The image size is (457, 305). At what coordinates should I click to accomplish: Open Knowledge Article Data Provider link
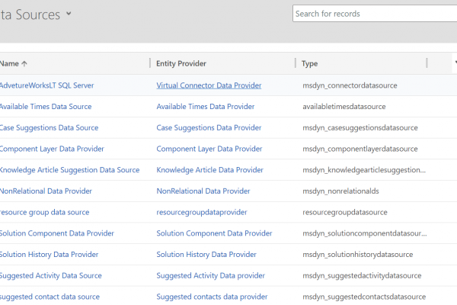210,170
